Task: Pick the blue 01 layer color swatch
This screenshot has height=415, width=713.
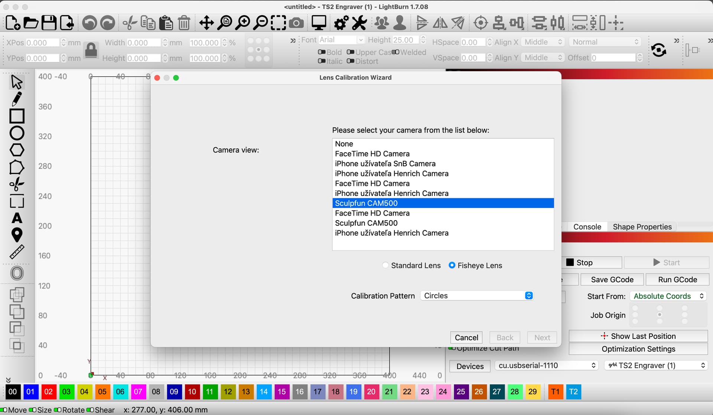Action: (30, 392)
